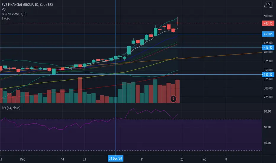Click the 'Feb' label on time axis

[204, 159]
